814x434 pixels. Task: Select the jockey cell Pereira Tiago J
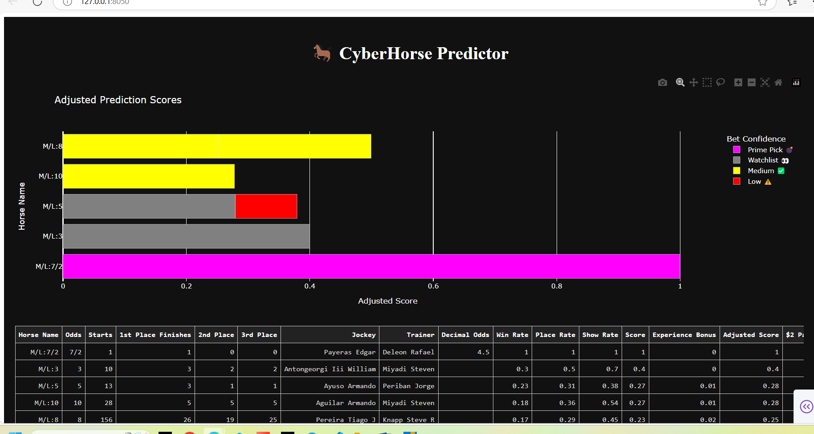coord(330,418)
